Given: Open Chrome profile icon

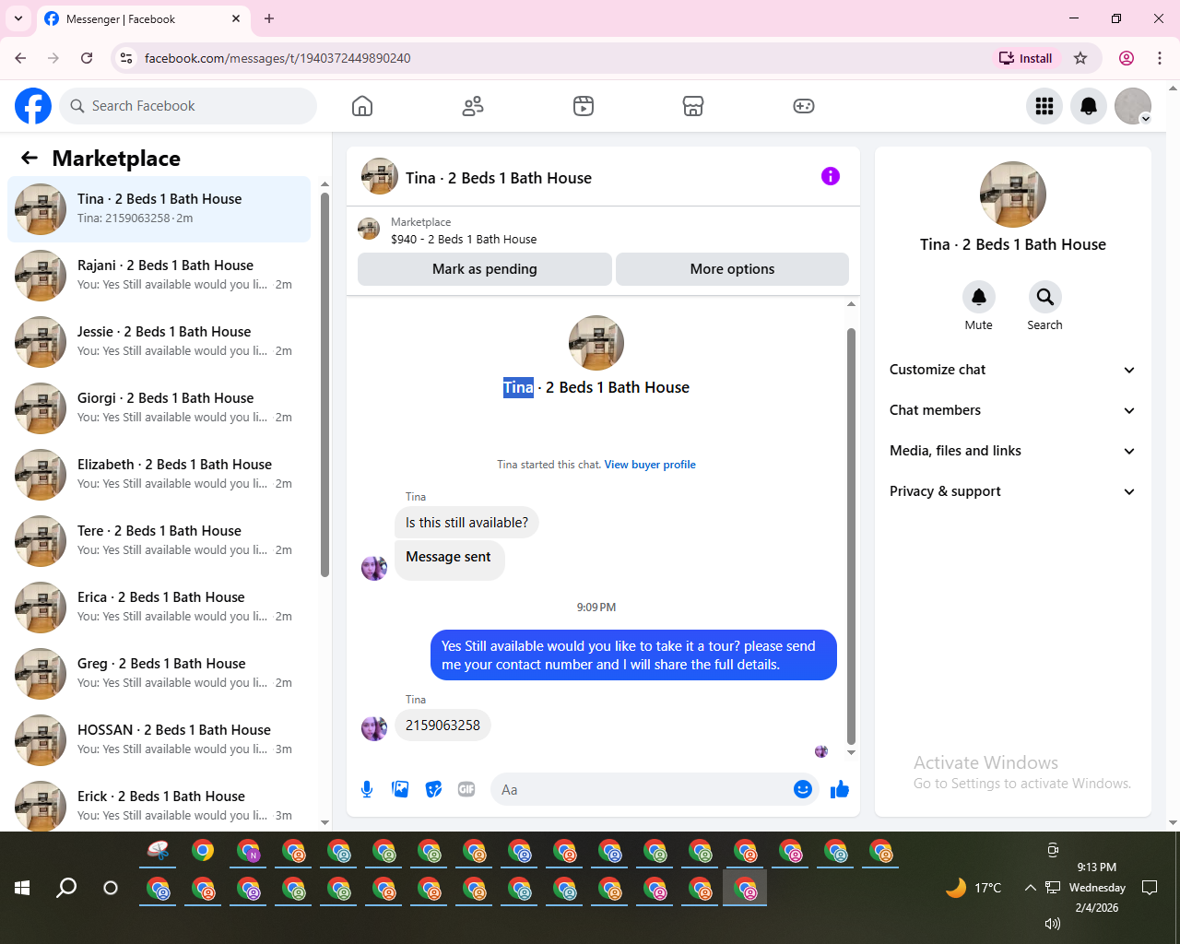Looking at the screenshot, I should [1127, 58].
